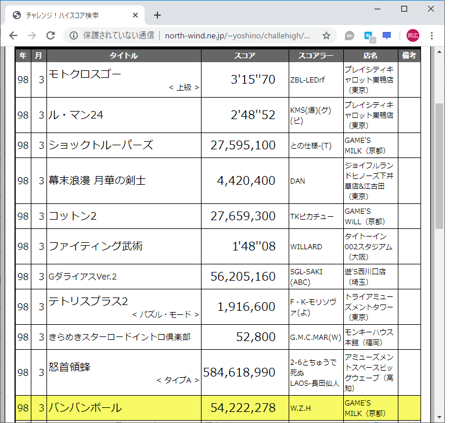Go back to the previous page
This screenshot has width=453, height=423.
pyautogui.click(x=13, y=35)
